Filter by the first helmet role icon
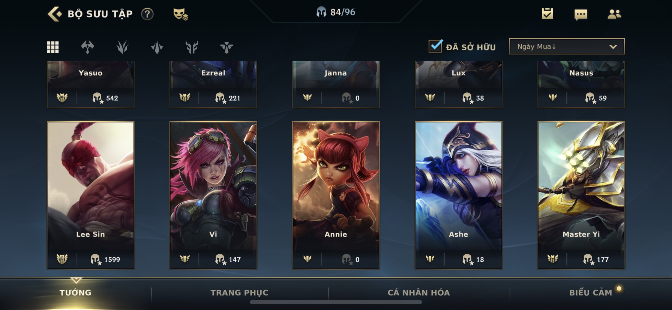 click(x=87, y=47)
